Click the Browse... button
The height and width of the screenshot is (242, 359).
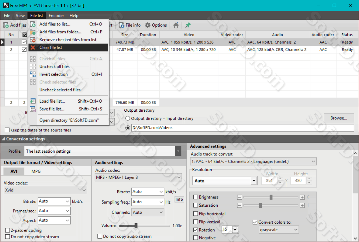pyautogui.click(x=339, y=118)
